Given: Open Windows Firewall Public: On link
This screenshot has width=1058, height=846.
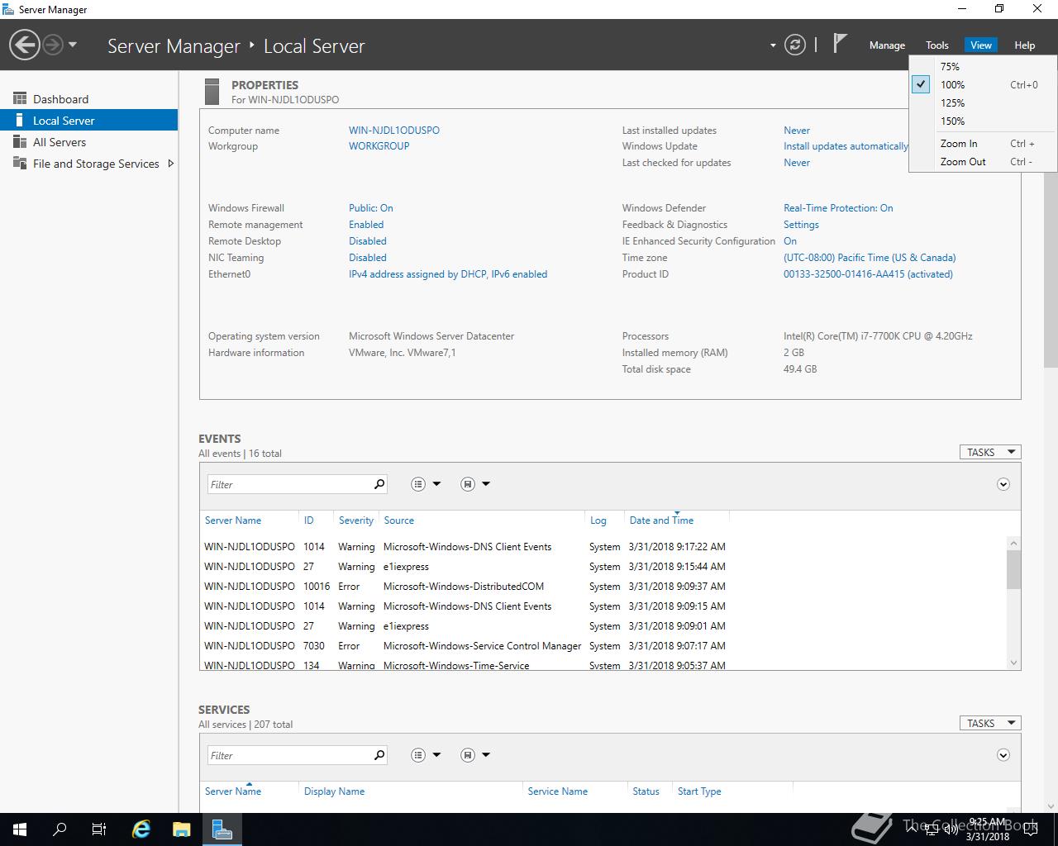Looking at the screenshot, I should click(x=371, y=208).
